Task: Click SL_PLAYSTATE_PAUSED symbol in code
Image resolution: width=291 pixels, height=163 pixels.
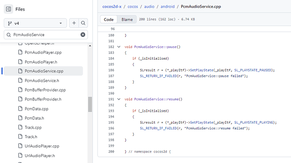Action: tap(253, 70)
